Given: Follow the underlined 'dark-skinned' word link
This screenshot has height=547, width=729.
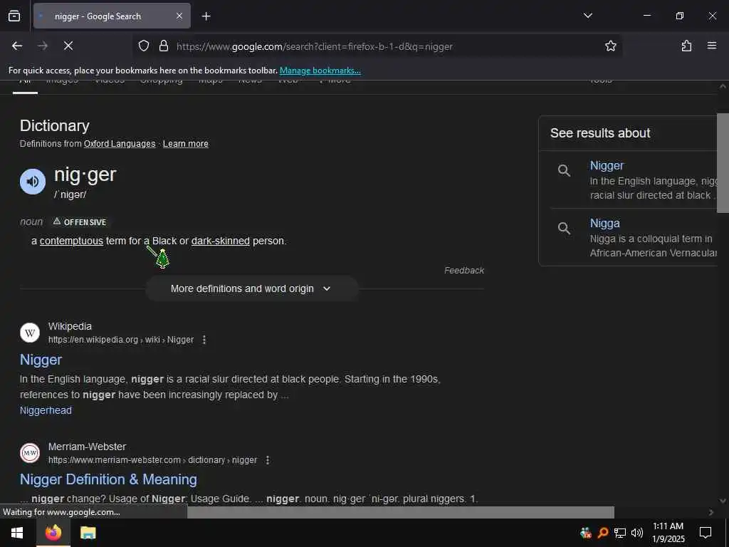Looking at the screenshot, I should pos(221,241).
